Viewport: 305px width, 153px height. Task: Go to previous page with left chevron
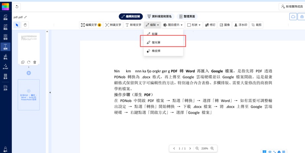point(174,148)
